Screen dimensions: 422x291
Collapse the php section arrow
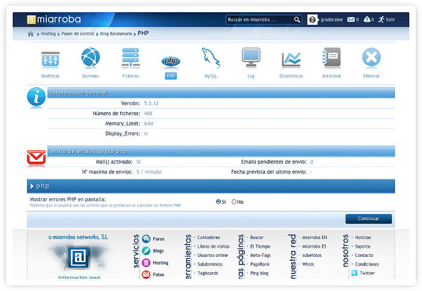(32, 186)
